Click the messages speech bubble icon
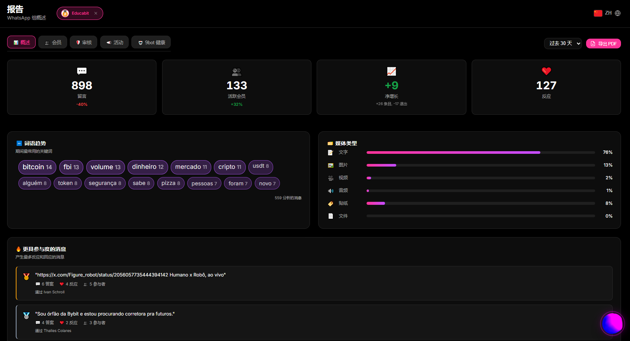The height and width of the screenshot is (341, 630). (82, 71)
